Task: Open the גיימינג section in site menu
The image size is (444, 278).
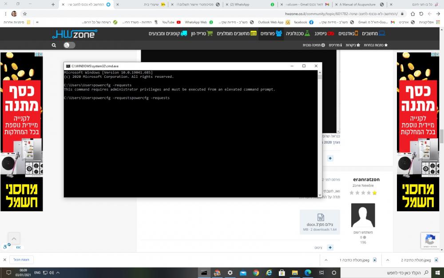Action: point(324,33)
